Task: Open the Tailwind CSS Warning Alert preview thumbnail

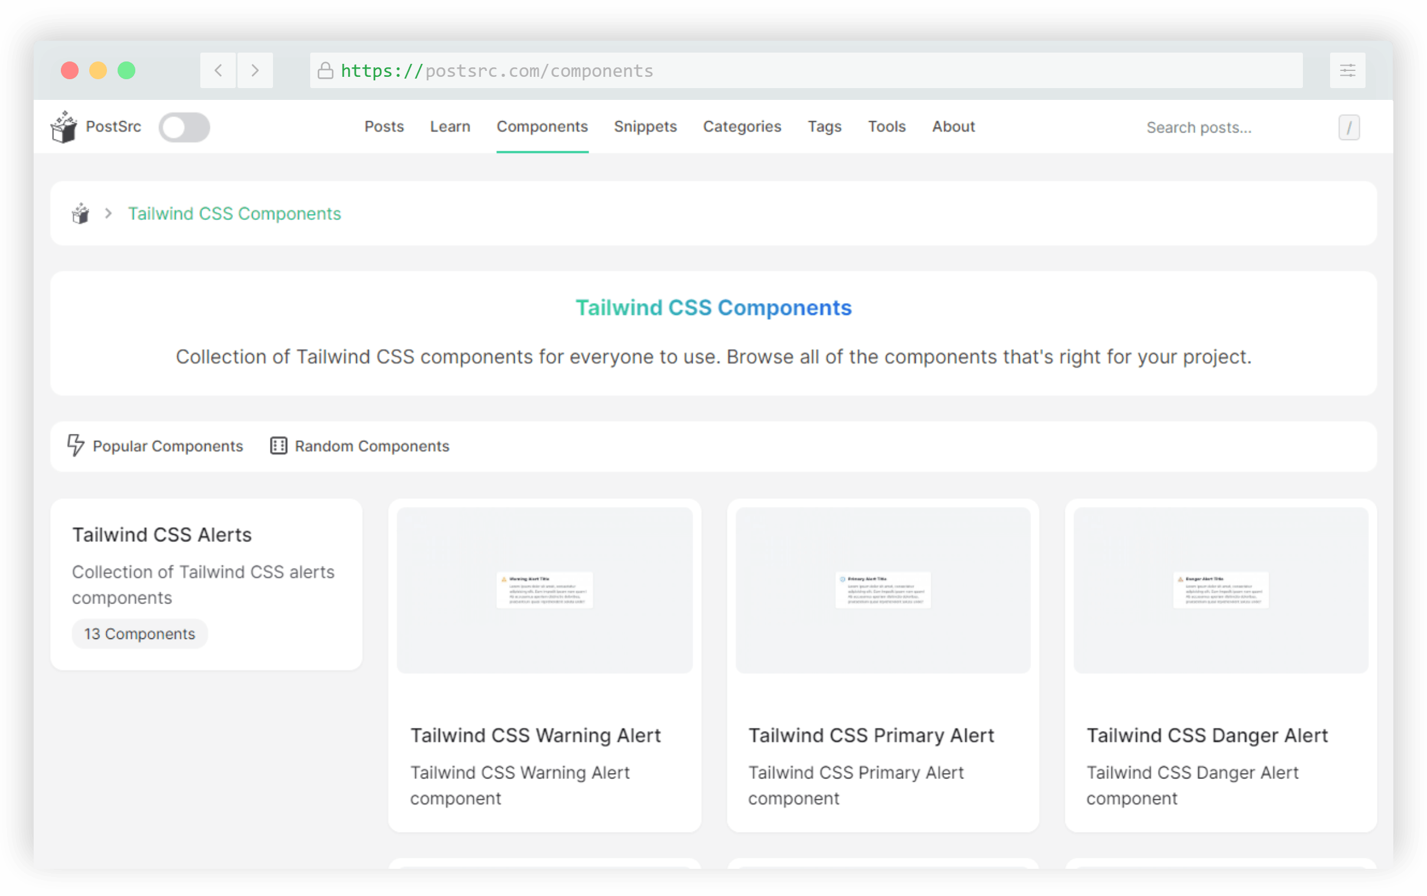Action: (x=544, y=590)
